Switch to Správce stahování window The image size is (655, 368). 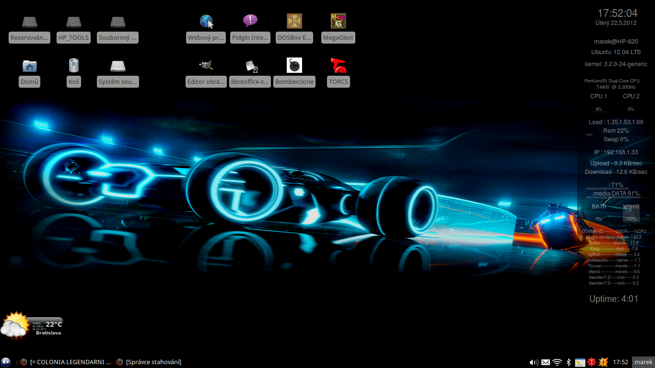click(149, 362)
